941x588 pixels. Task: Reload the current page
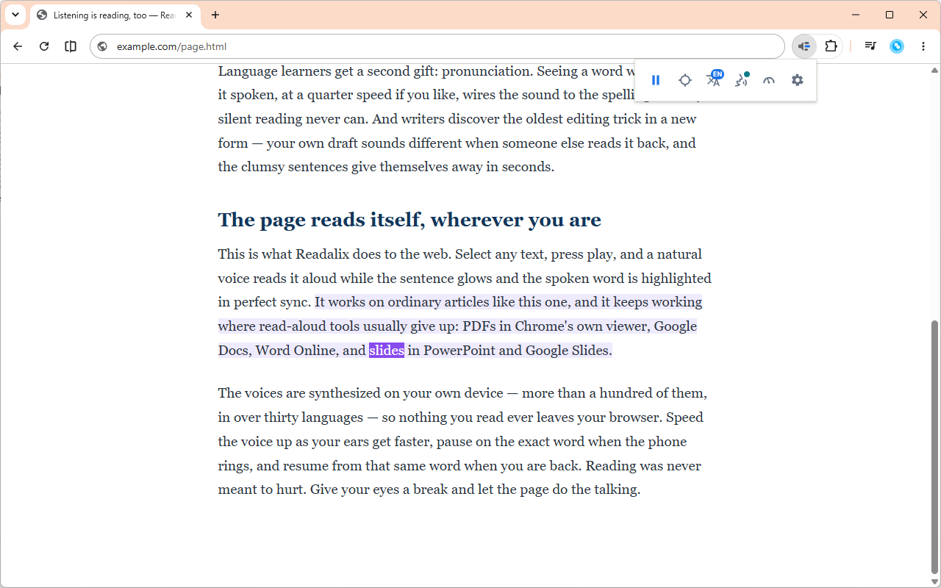(44, 46)
